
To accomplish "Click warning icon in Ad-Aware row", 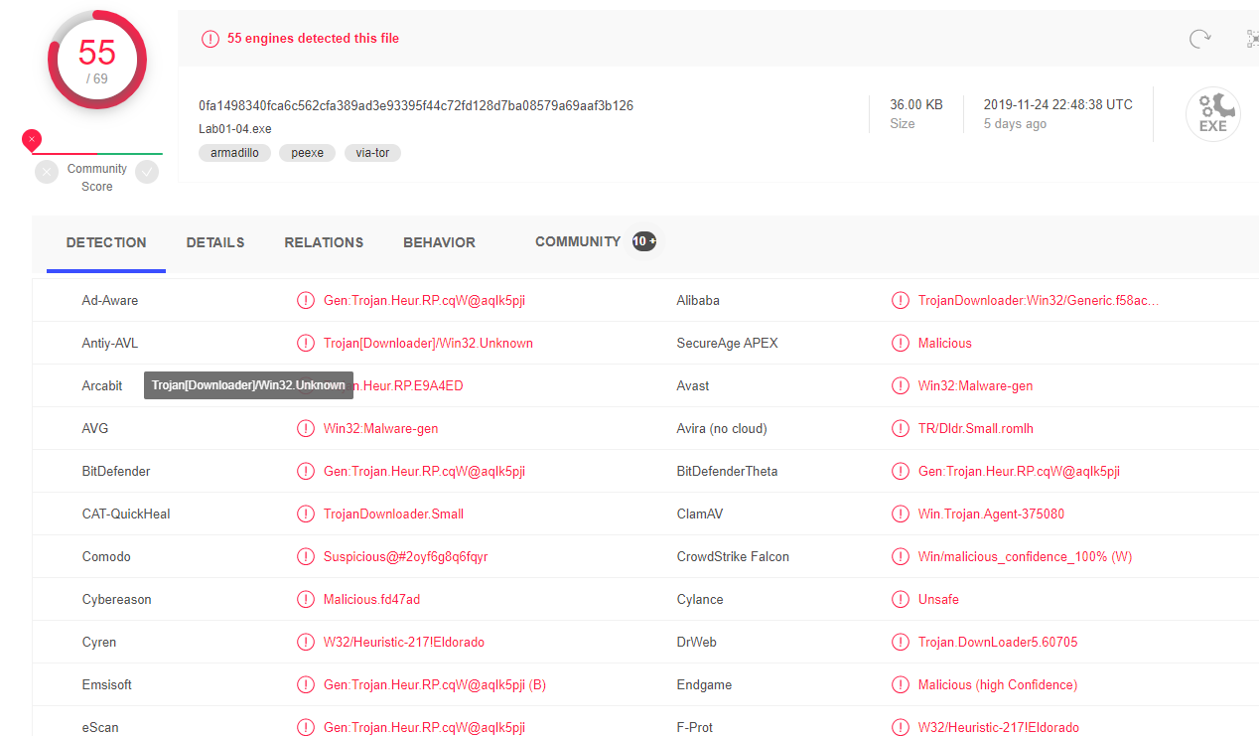I will [x=306, y=300].
